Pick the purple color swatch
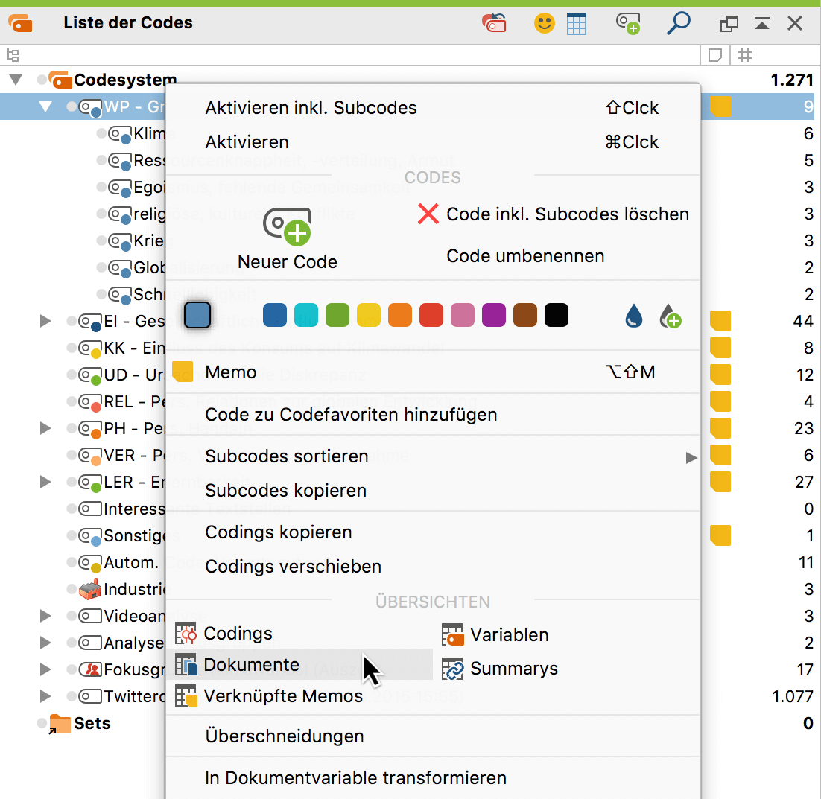The height and width of the screenshot is (799, 821). [x=494, y=315]
